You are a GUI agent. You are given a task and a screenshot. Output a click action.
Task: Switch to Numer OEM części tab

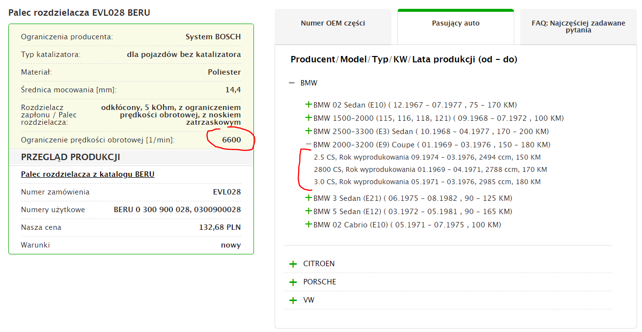[x=333, y=23]
